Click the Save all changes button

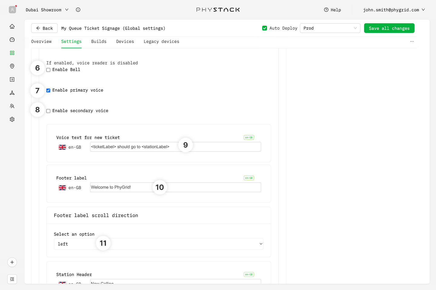389,28
